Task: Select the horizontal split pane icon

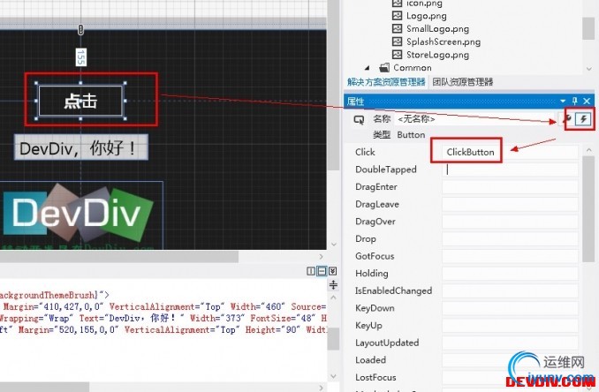Action: (x=322, y=271)
